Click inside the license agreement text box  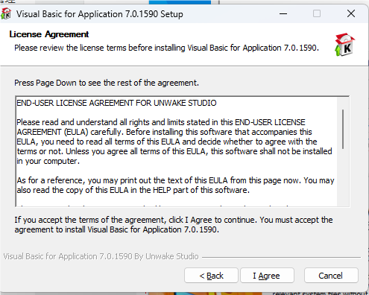(182, 151)
